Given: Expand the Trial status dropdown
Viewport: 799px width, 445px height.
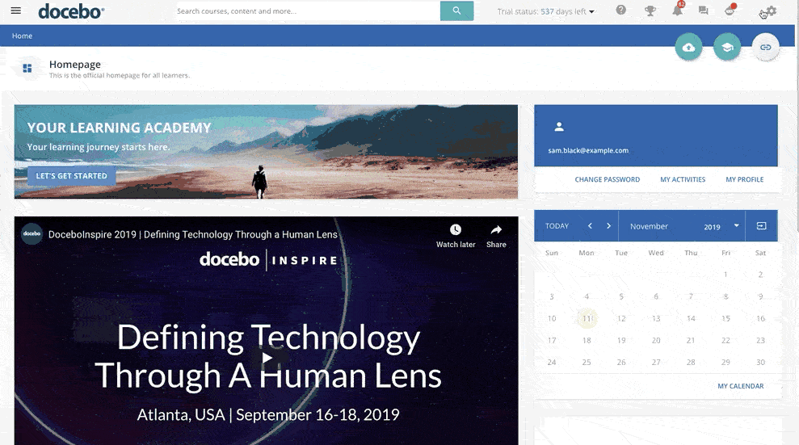Looking at the screenshot, I should (x=546, y=12).
